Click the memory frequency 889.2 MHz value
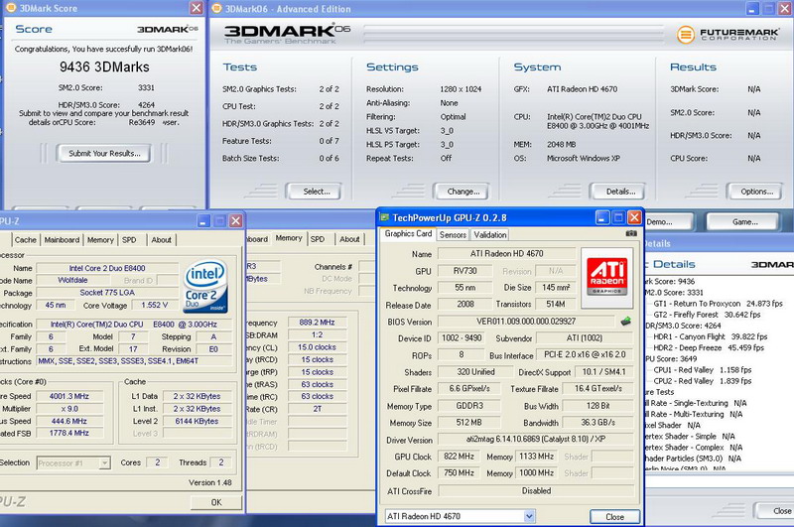This screenshot has height=527, width=794. (317, 322)
